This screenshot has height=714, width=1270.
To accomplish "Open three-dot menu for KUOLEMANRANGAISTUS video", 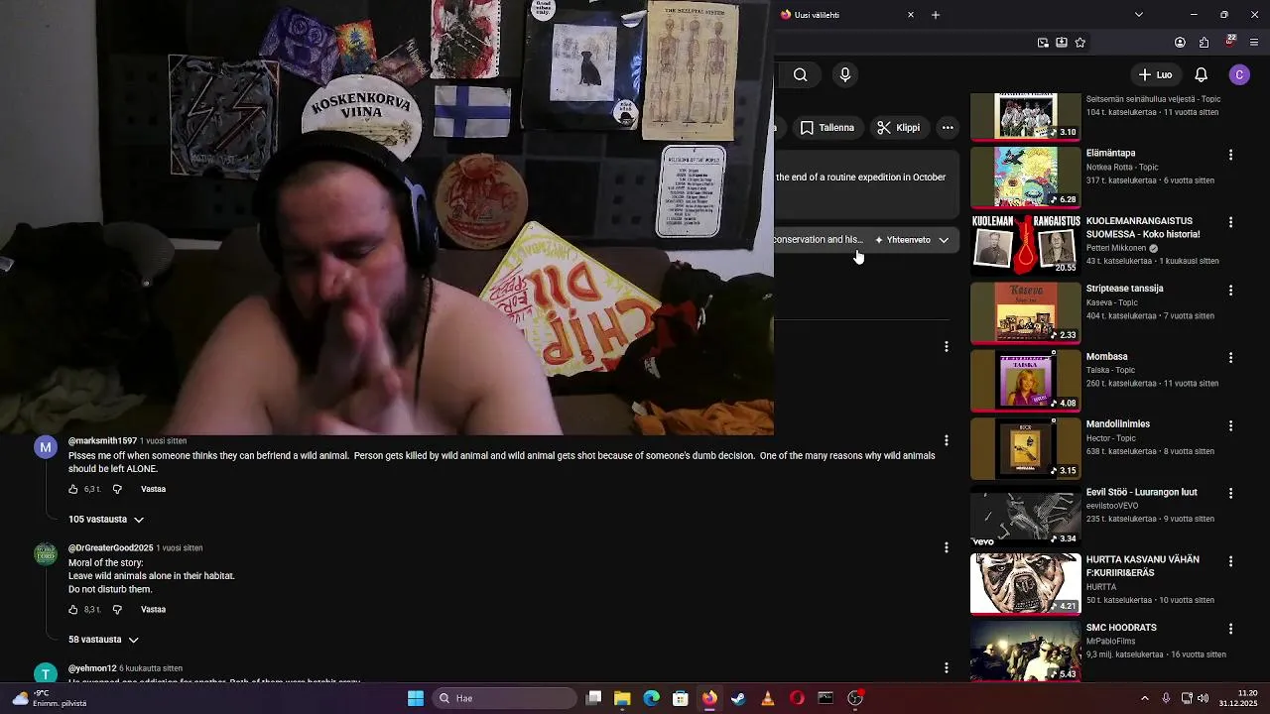I will [x=1230, y=222].
